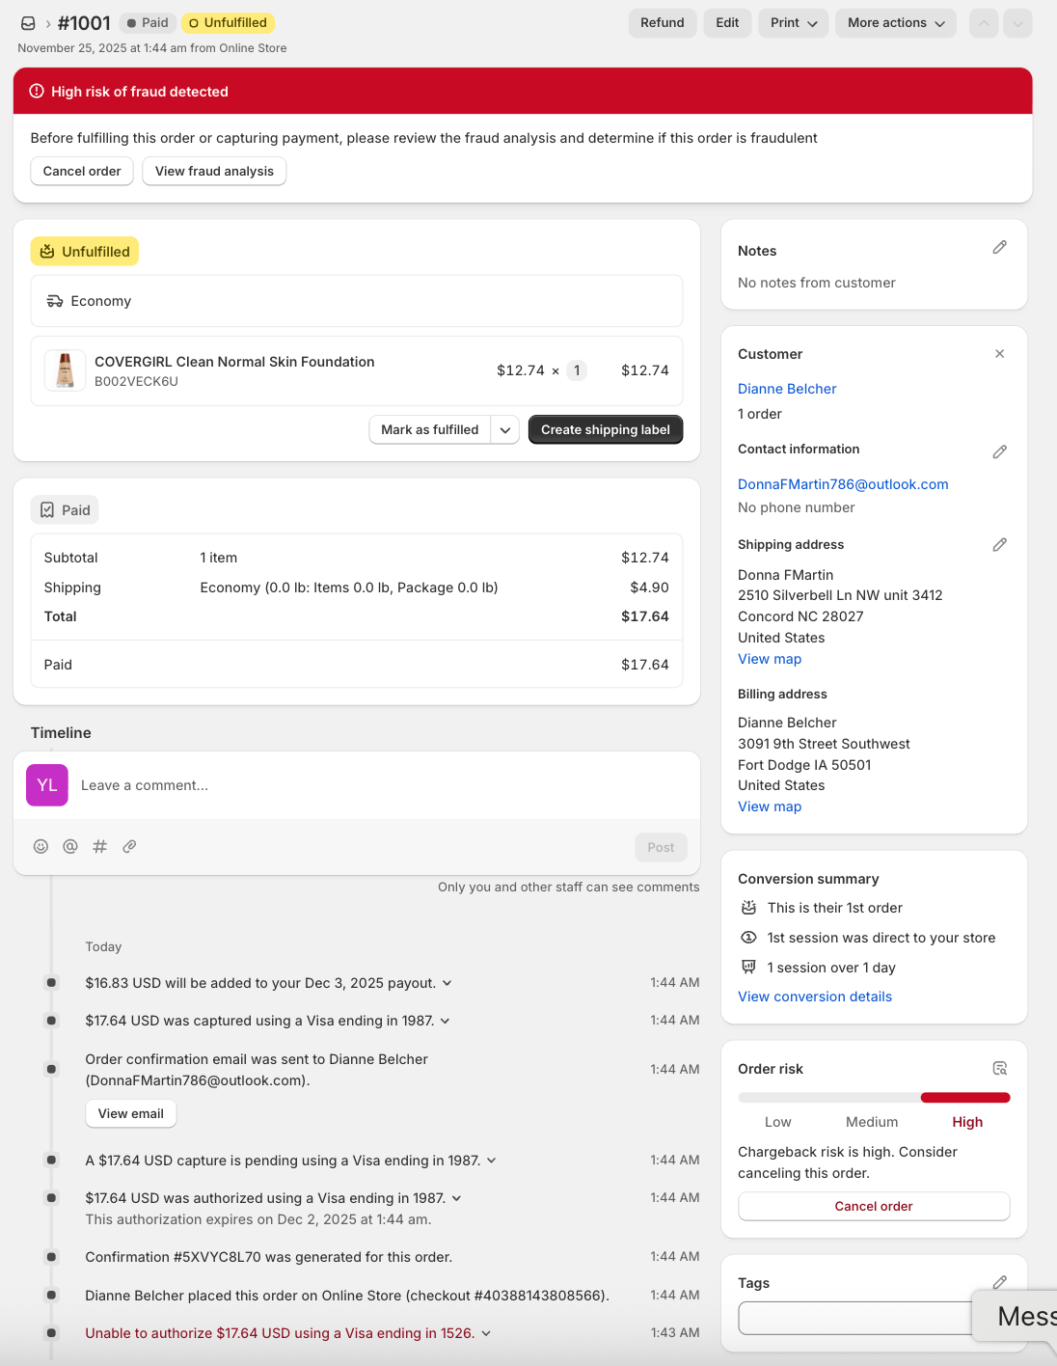Open Dianne Belcher customer profile link
Screen dimensions: 1057x1366
click(787, 389)
